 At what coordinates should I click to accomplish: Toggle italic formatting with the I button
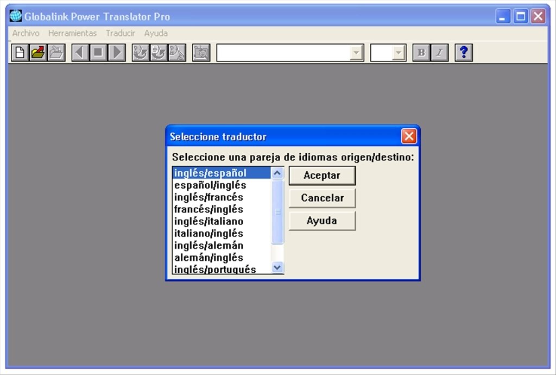point(440,53)
